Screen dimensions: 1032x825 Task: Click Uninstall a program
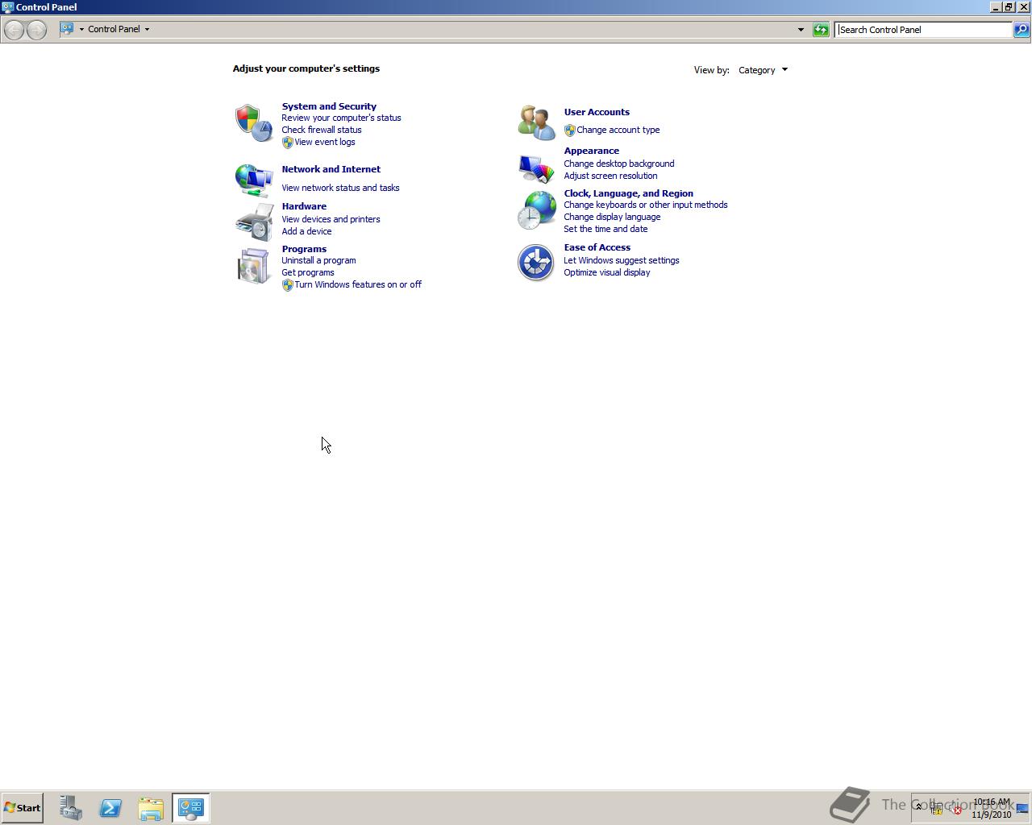[x=318, y=260]
